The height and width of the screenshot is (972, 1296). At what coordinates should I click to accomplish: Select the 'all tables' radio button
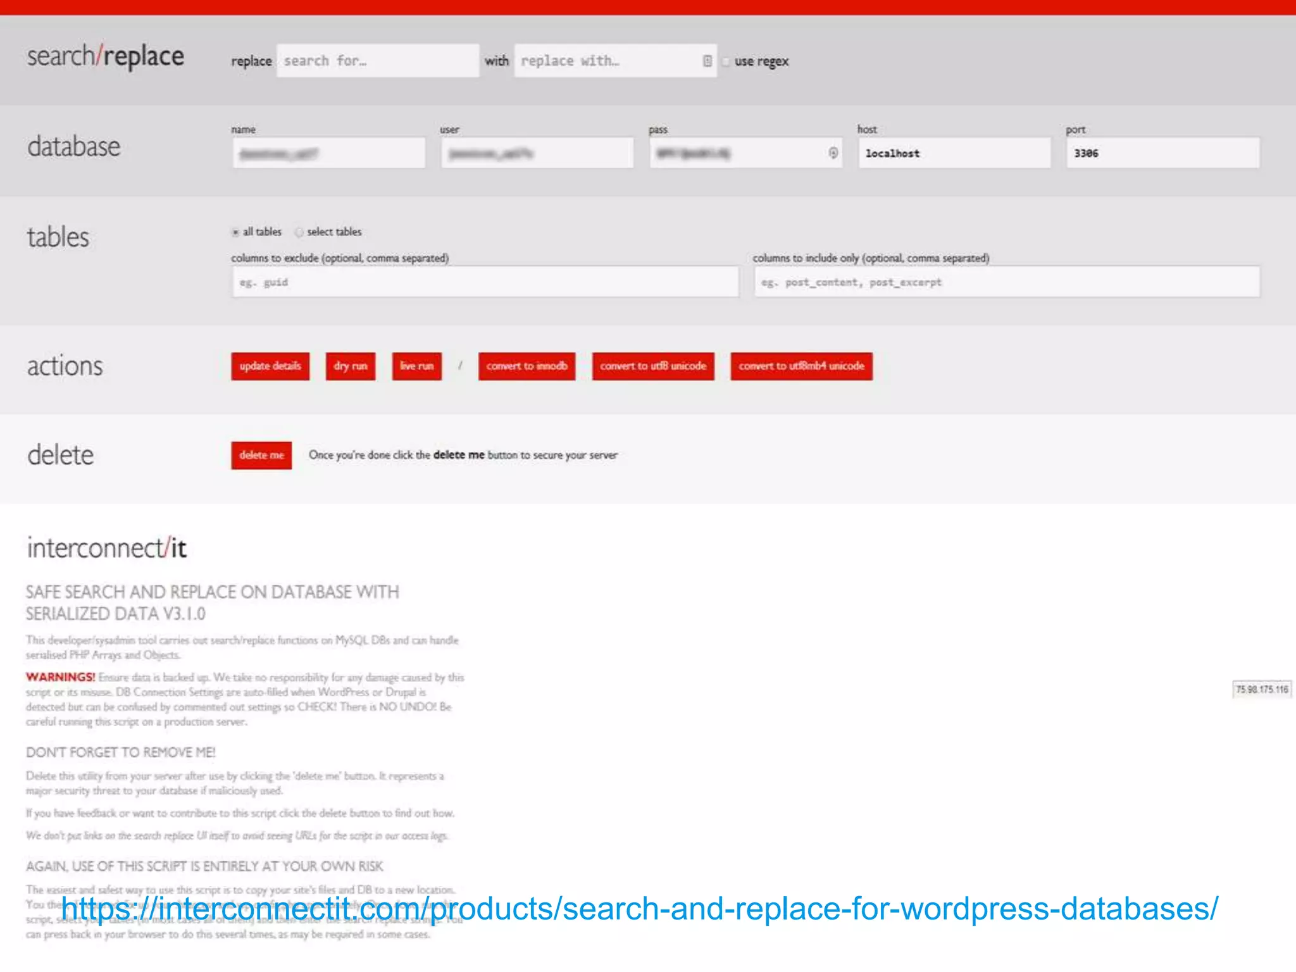click(x=235, y=232)
